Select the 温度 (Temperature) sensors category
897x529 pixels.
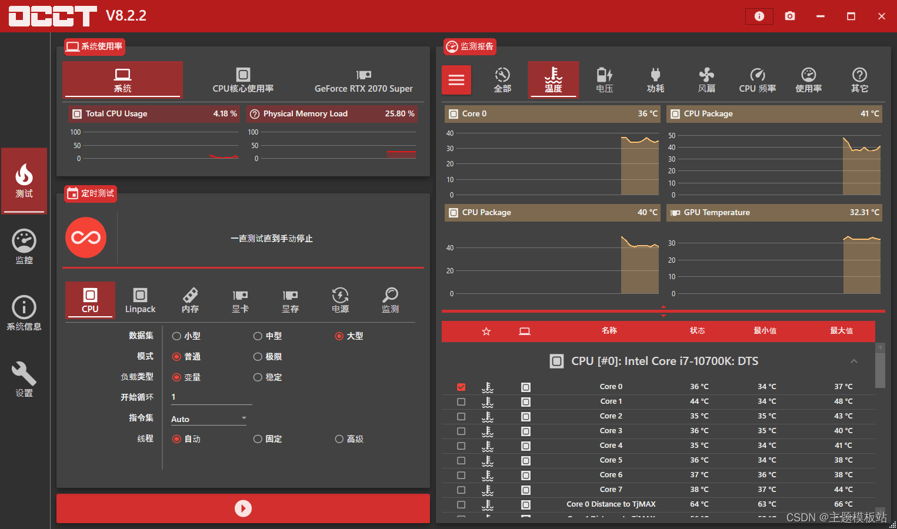point(553,79)
